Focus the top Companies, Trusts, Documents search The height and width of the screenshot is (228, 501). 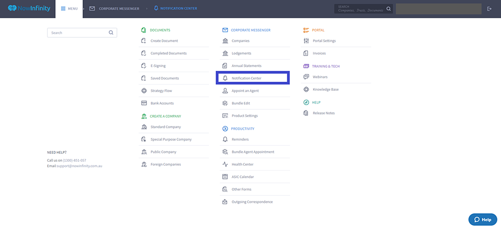click(363, 8)
